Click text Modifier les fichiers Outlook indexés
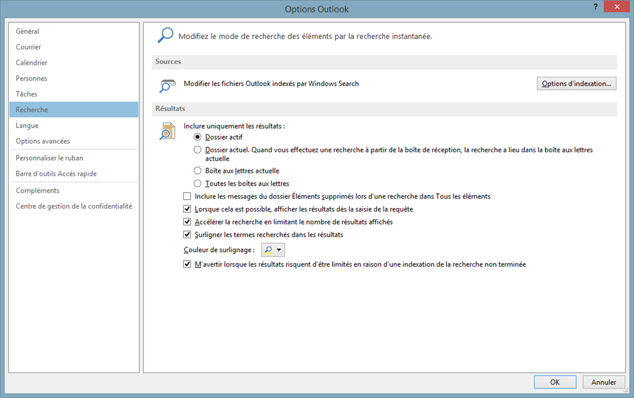This screenshot has height=398, width=634. point(271,84)
